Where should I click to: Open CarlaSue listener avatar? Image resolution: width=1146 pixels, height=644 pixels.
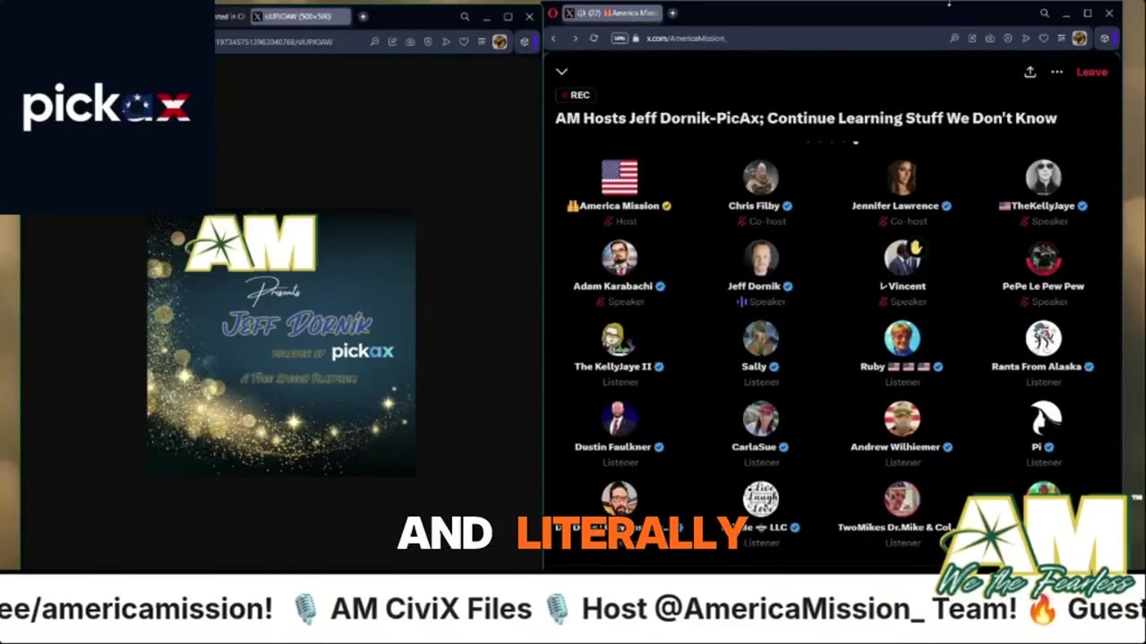[x=761, y=419]
